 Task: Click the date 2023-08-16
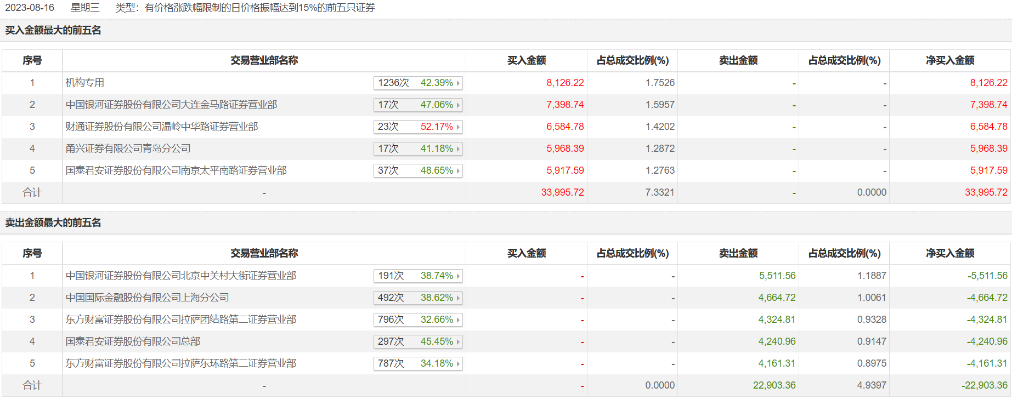point(30,8)
